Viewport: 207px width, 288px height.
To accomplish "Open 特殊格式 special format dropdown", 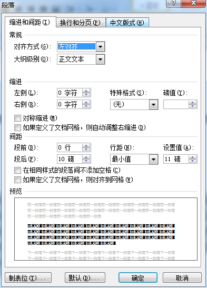I will click(154, 104).
